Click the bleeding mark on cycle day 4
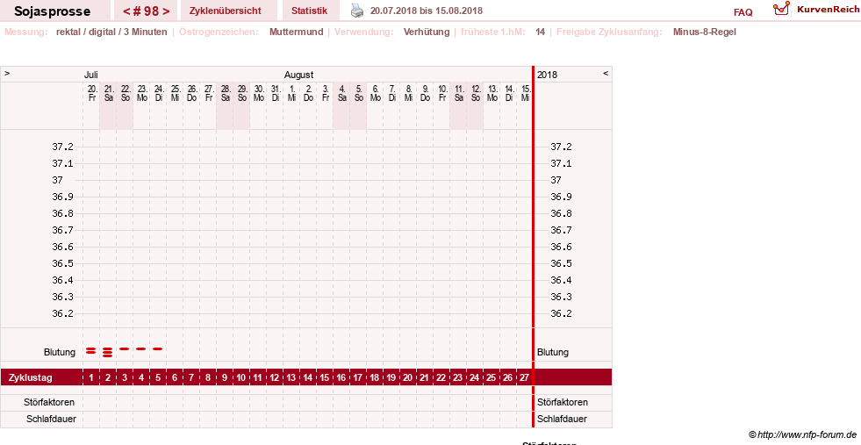Image resolution: width=861 pixels, height=445 pixels. [x=141, y=348]
